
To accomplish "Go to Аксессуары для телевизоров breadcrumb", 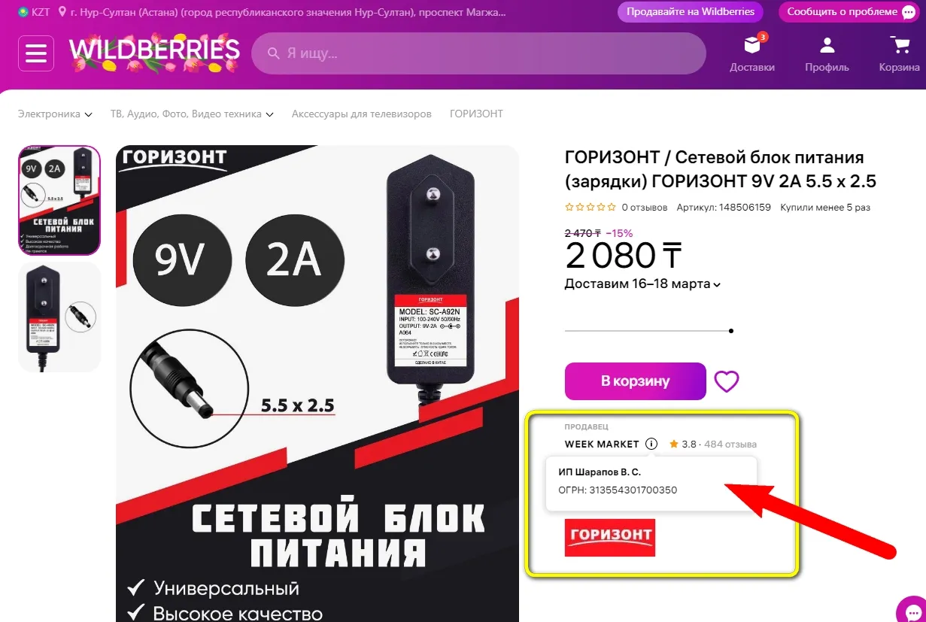I will 362,114.
